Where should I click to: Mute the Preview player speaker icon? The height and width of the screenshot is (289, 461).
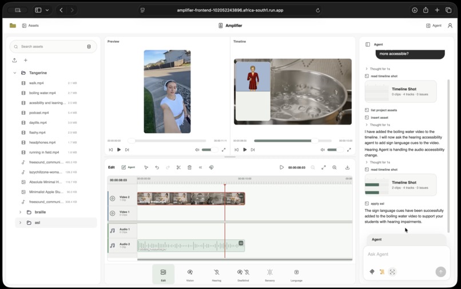coord(197,150)
